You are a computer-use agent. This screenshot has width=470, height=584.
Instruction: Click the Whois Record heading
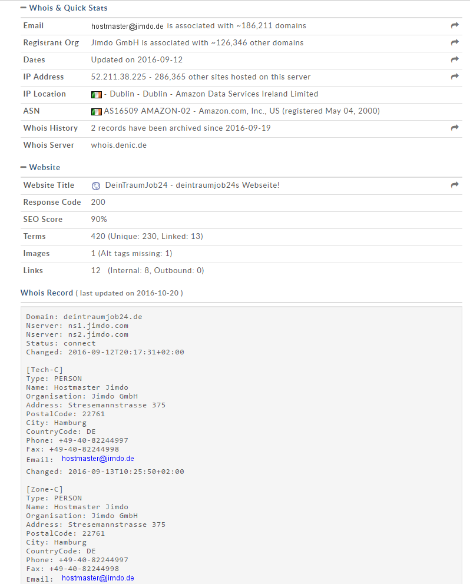pos(47,293)
